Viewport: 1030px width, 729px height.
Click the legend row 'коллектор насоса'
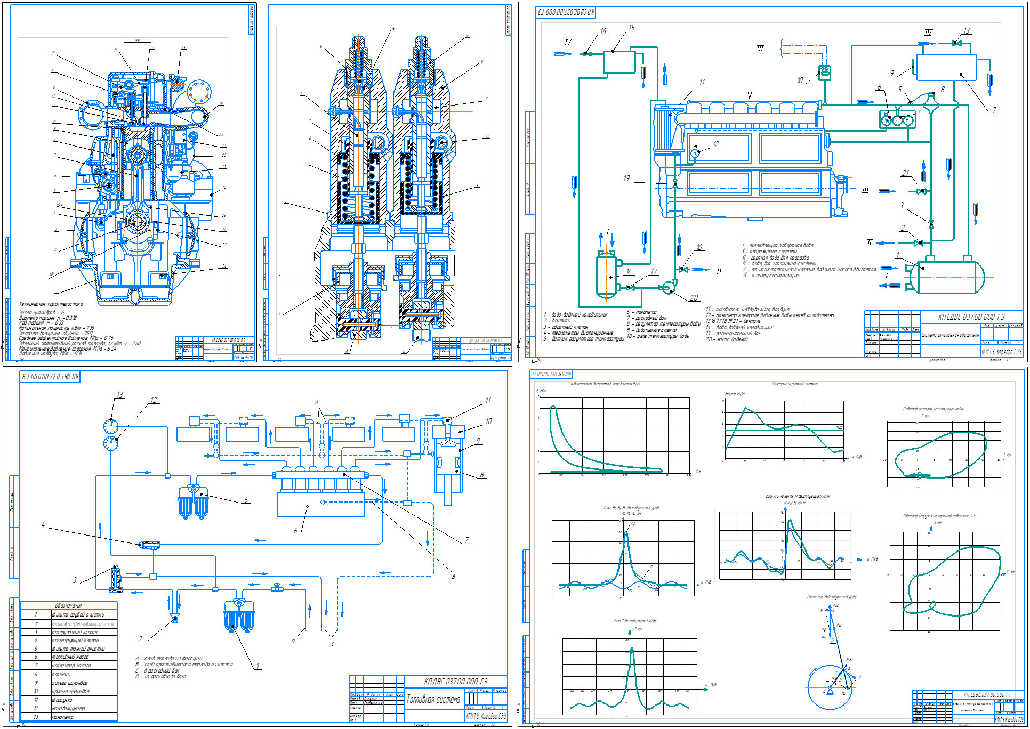[x=68, y=666]
